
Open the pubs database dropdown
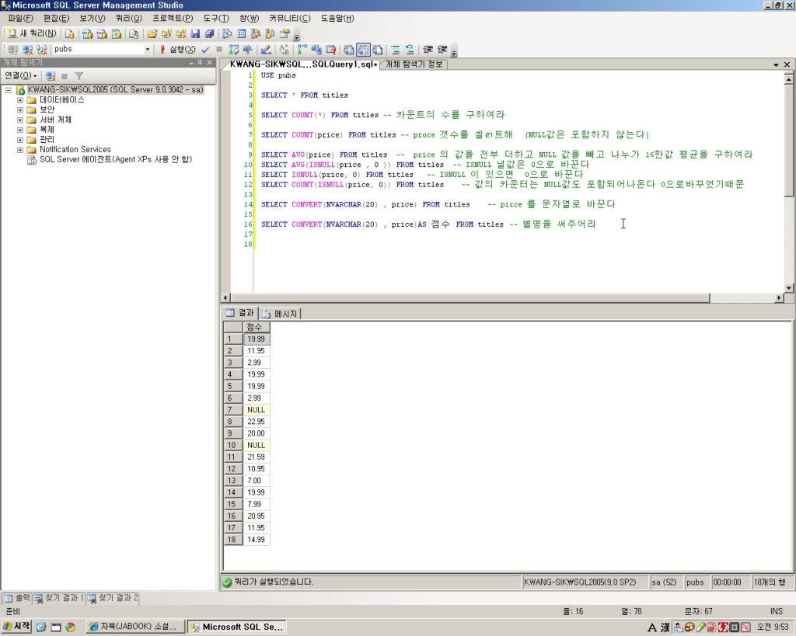(x=147, y=49)
